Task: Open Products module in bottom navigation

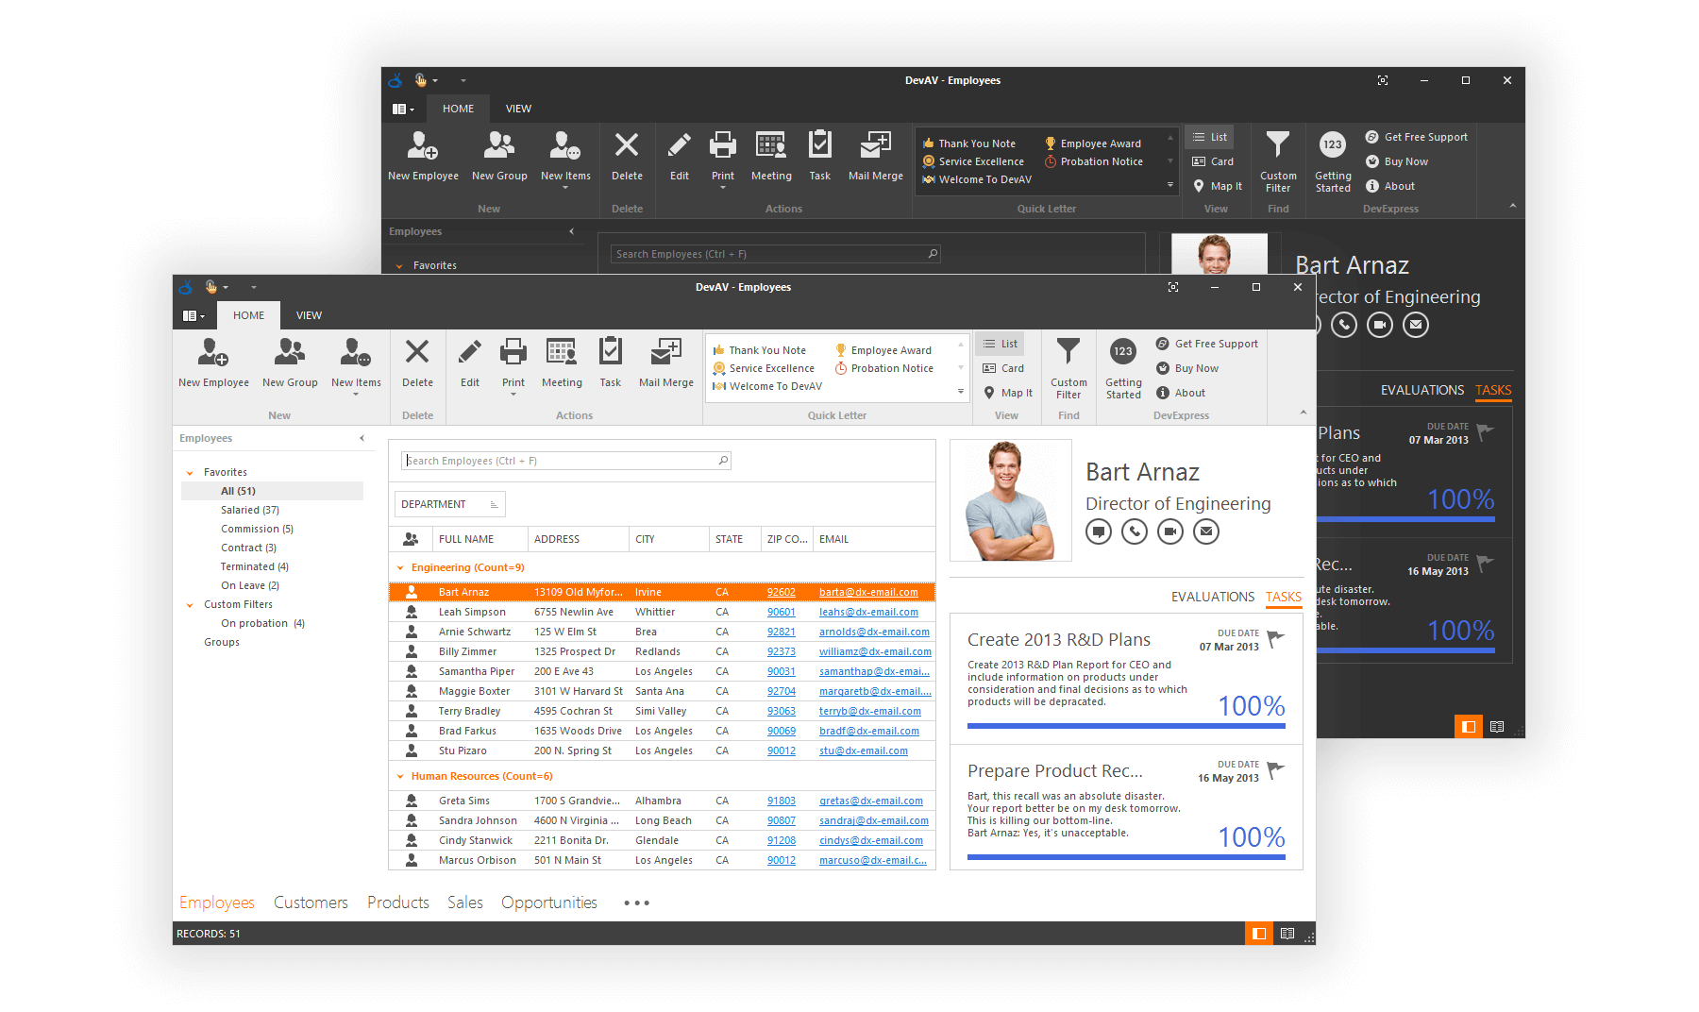Action: (398, 902)
